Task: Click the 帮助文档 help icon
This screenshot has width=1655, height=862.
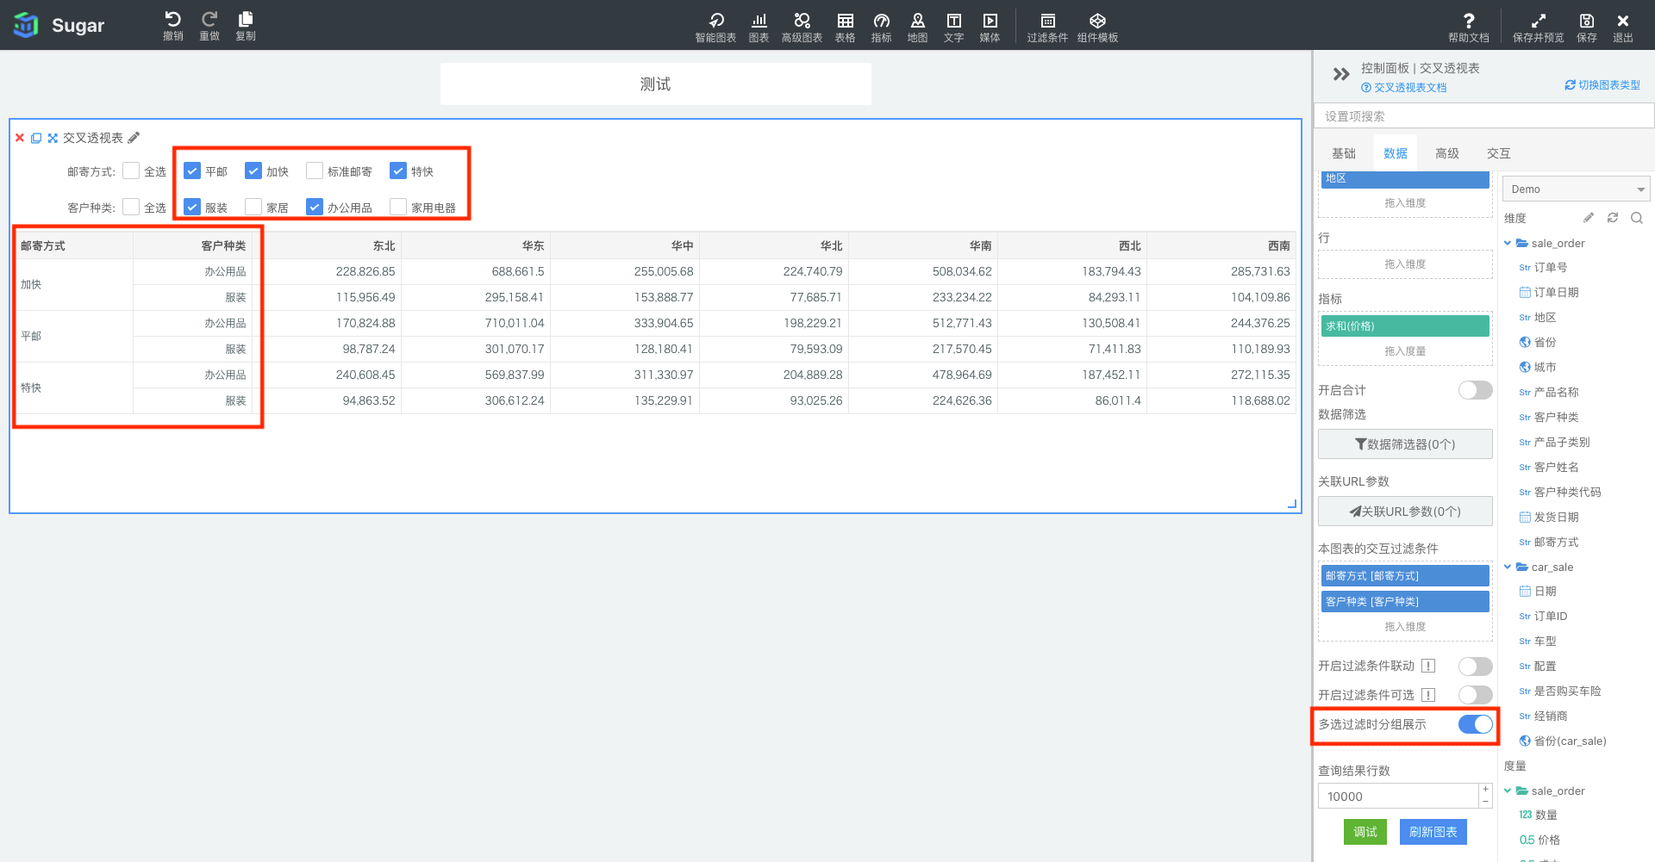Action: 1468,22
